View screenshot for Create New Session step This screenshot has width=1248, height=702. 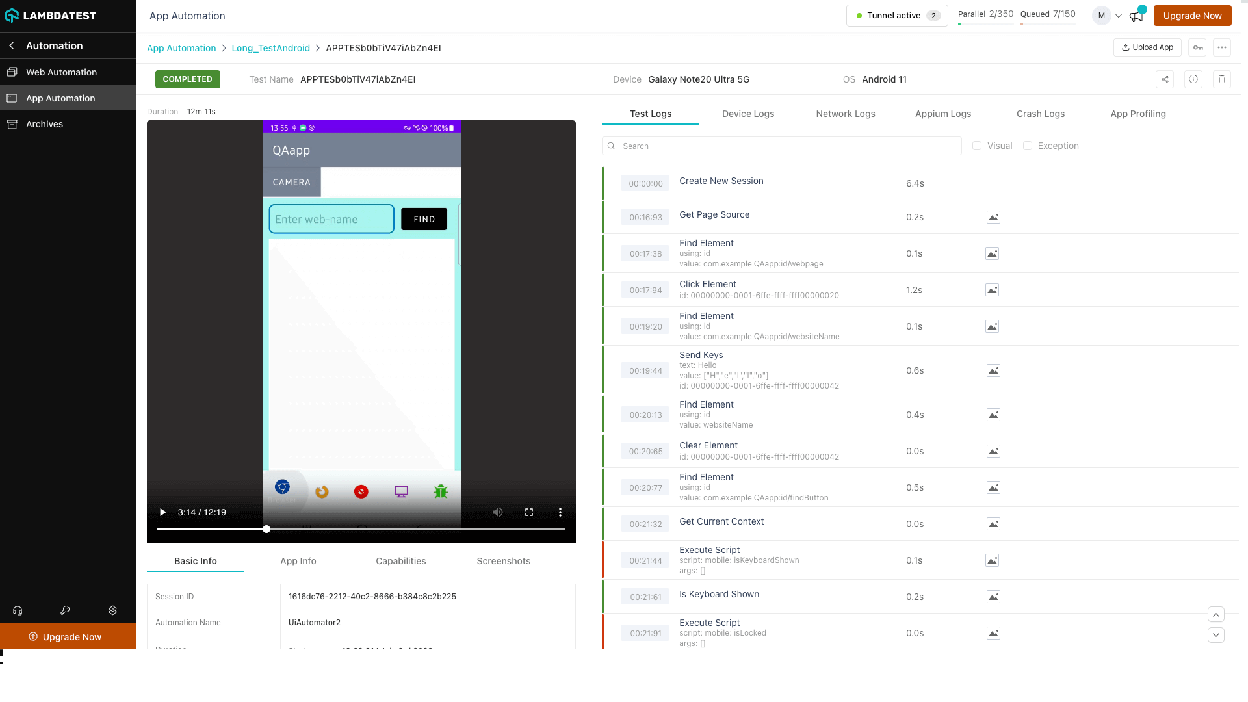coord(993,183)
